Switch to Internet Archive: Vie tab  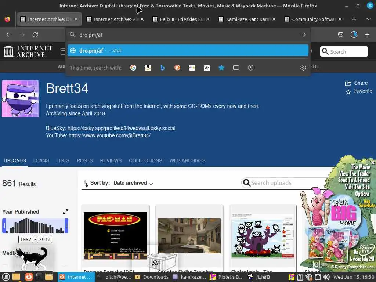(x=113, y=19)
